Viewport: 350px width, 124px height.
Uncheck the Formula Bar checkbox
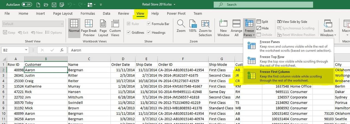[x=149, y=24]
